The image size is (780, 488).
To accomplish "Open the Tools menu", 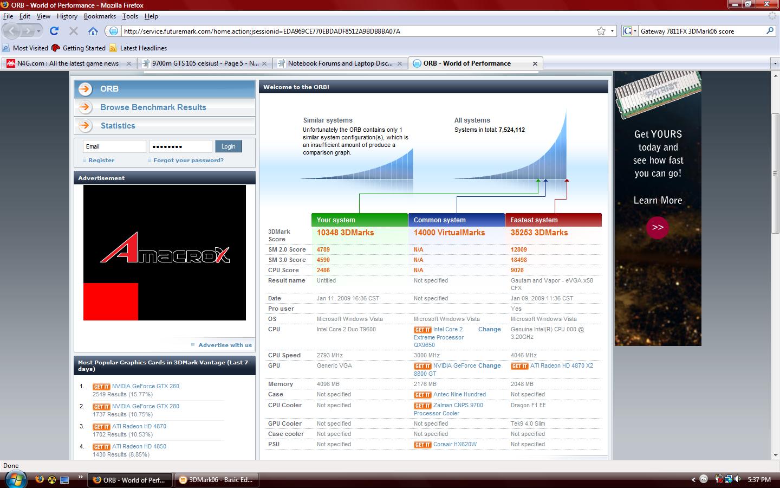I will coord(130,16).
